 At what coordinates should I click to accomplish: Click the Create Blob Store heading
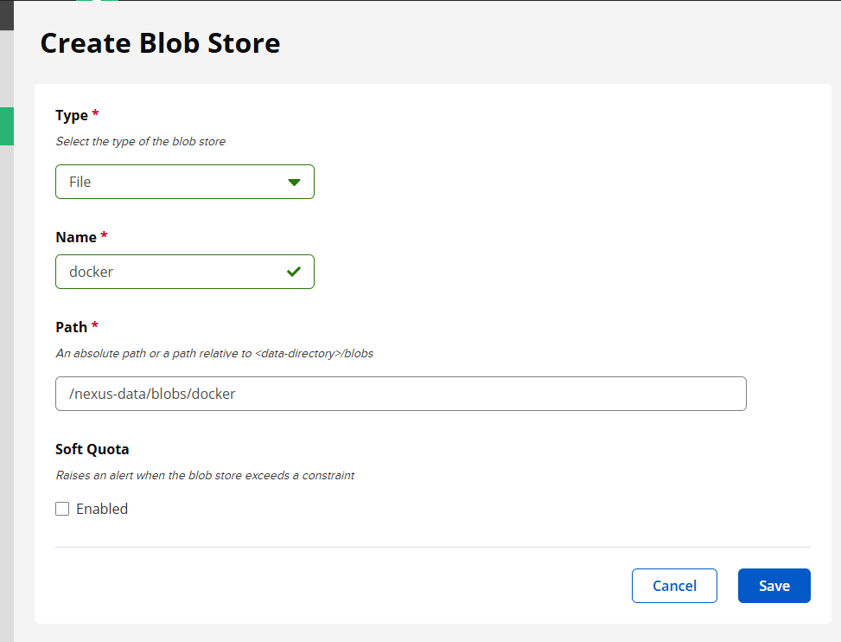point(160,43)
